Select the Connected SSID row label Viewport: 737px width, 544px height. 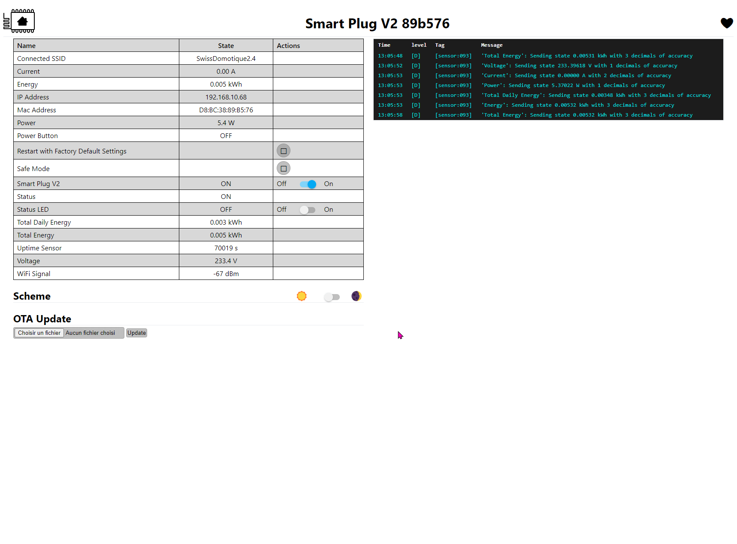(41, 59)
